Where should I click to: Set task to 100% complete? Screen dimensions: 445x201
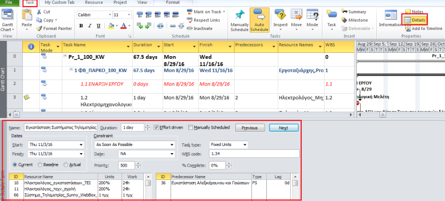[176, 14]
